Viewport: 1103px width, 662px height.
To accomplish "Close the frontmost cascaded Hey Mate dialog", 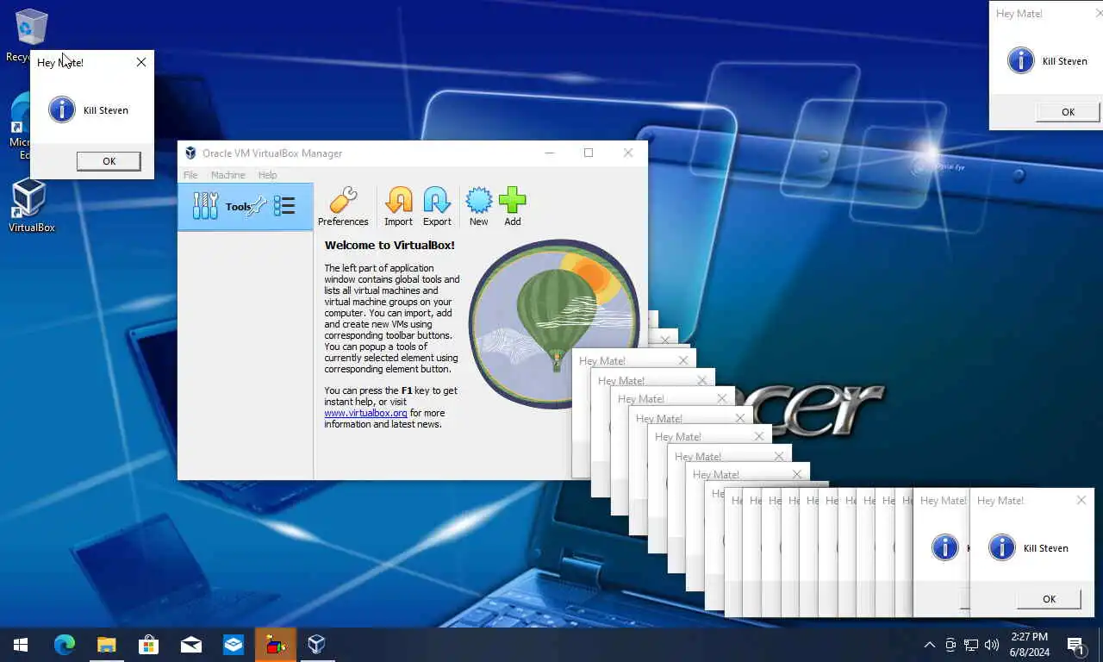I will pyautogui.click(x=1081, y=500).
